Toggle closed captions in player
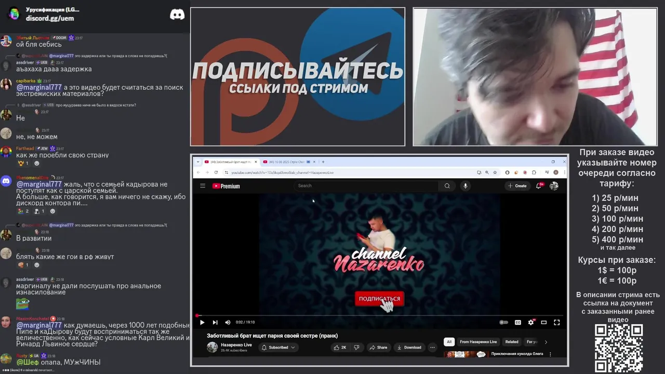 (517, 323)
